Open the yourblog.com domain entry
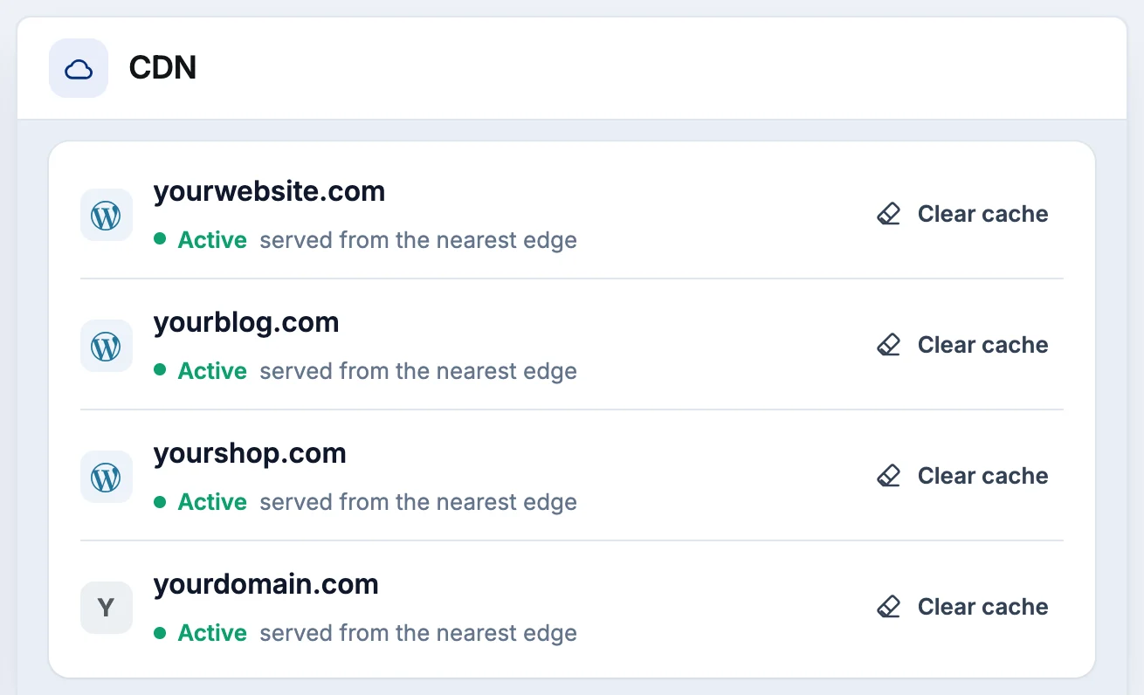 tap(246, 322)
